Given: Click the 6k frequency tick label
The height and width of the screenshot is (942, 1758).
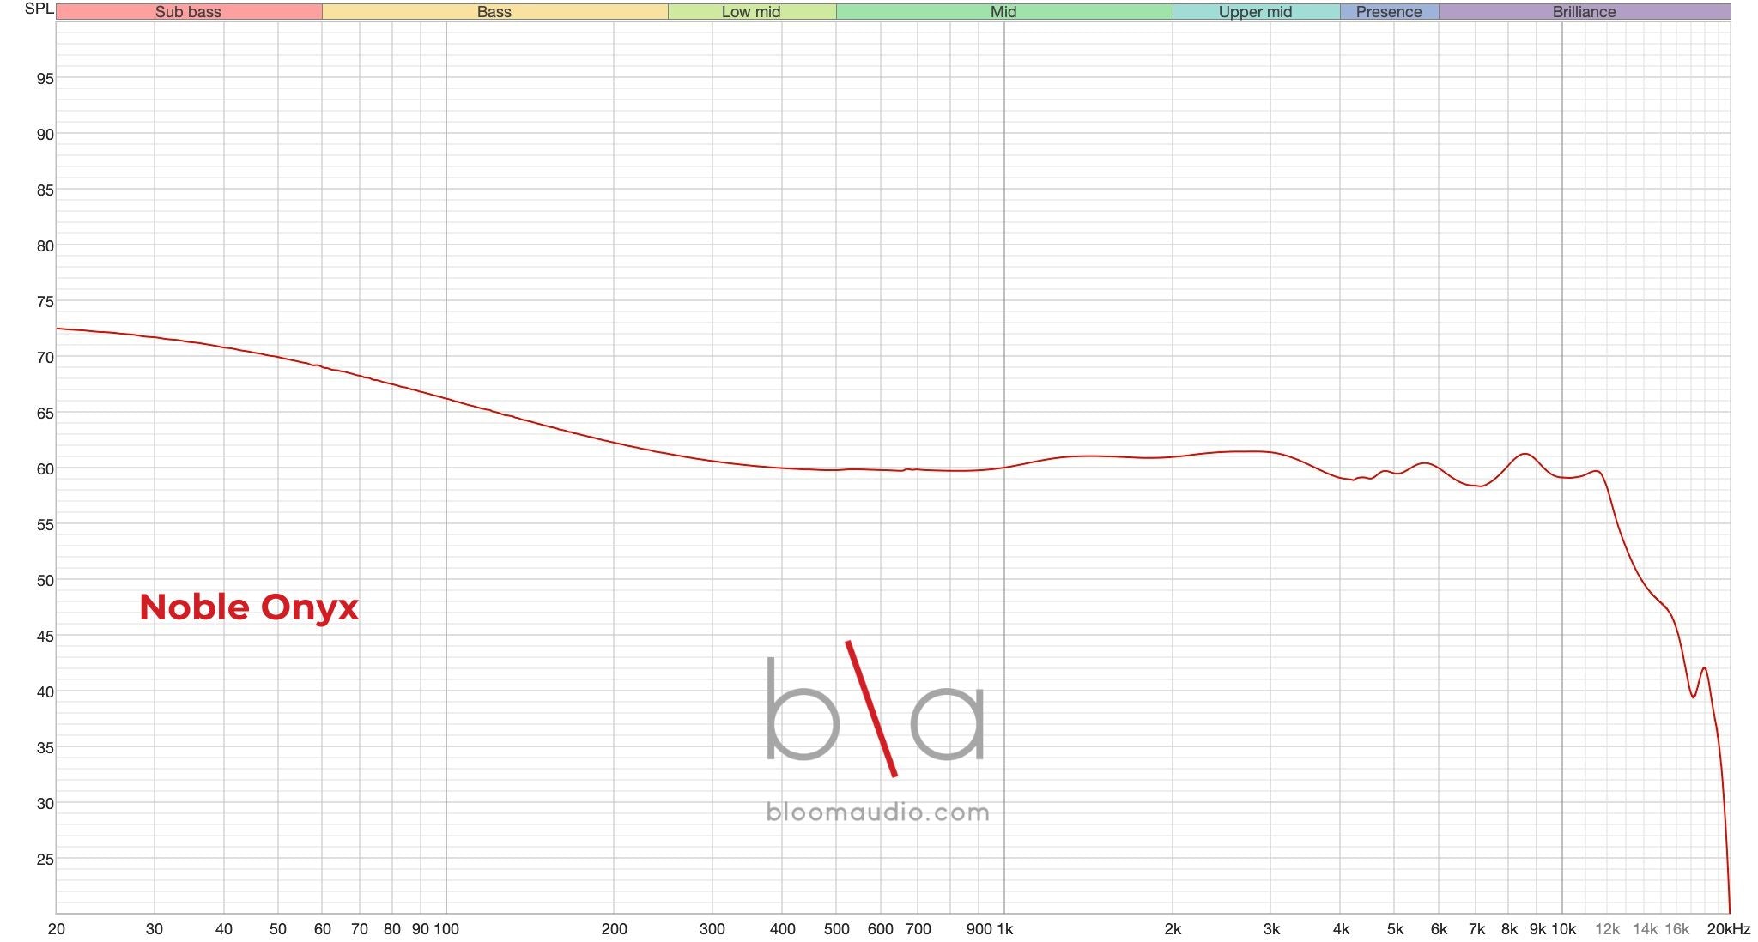Looking at the screenshot, I should click(x=1440, y=929).
